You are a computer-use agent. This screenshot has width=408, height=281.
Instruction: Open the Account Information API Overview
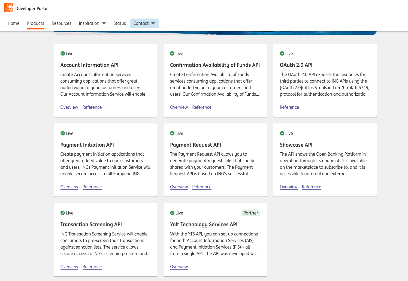tap(69, 107)
